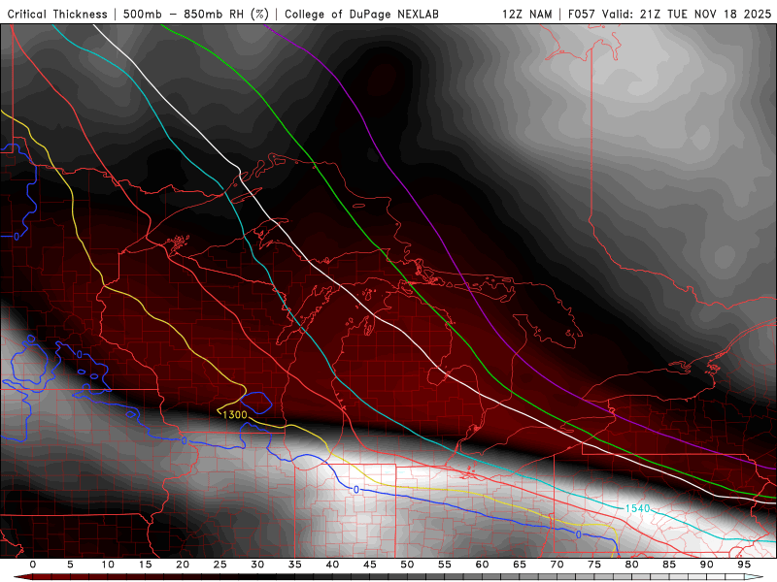
Task: Click the colorbar tick label "80"
Action: point(631,565)
